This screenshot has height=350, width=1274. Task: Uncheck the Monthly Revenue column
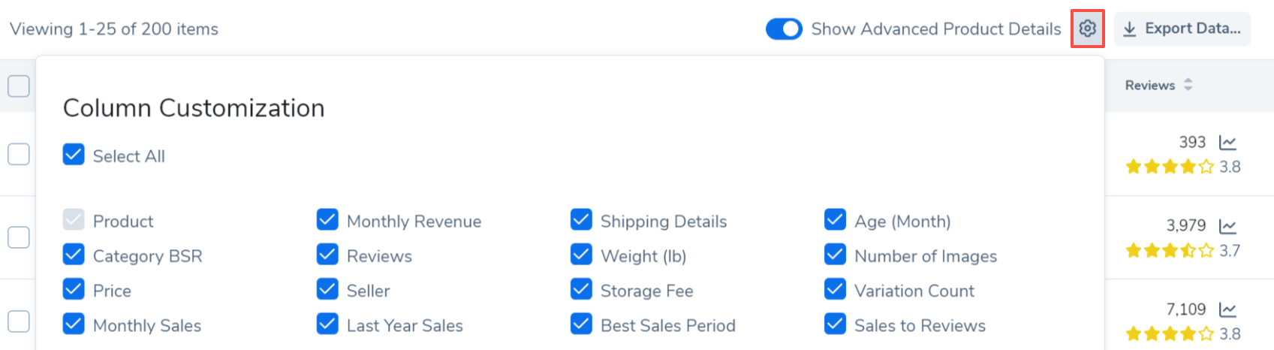point(327,220)
